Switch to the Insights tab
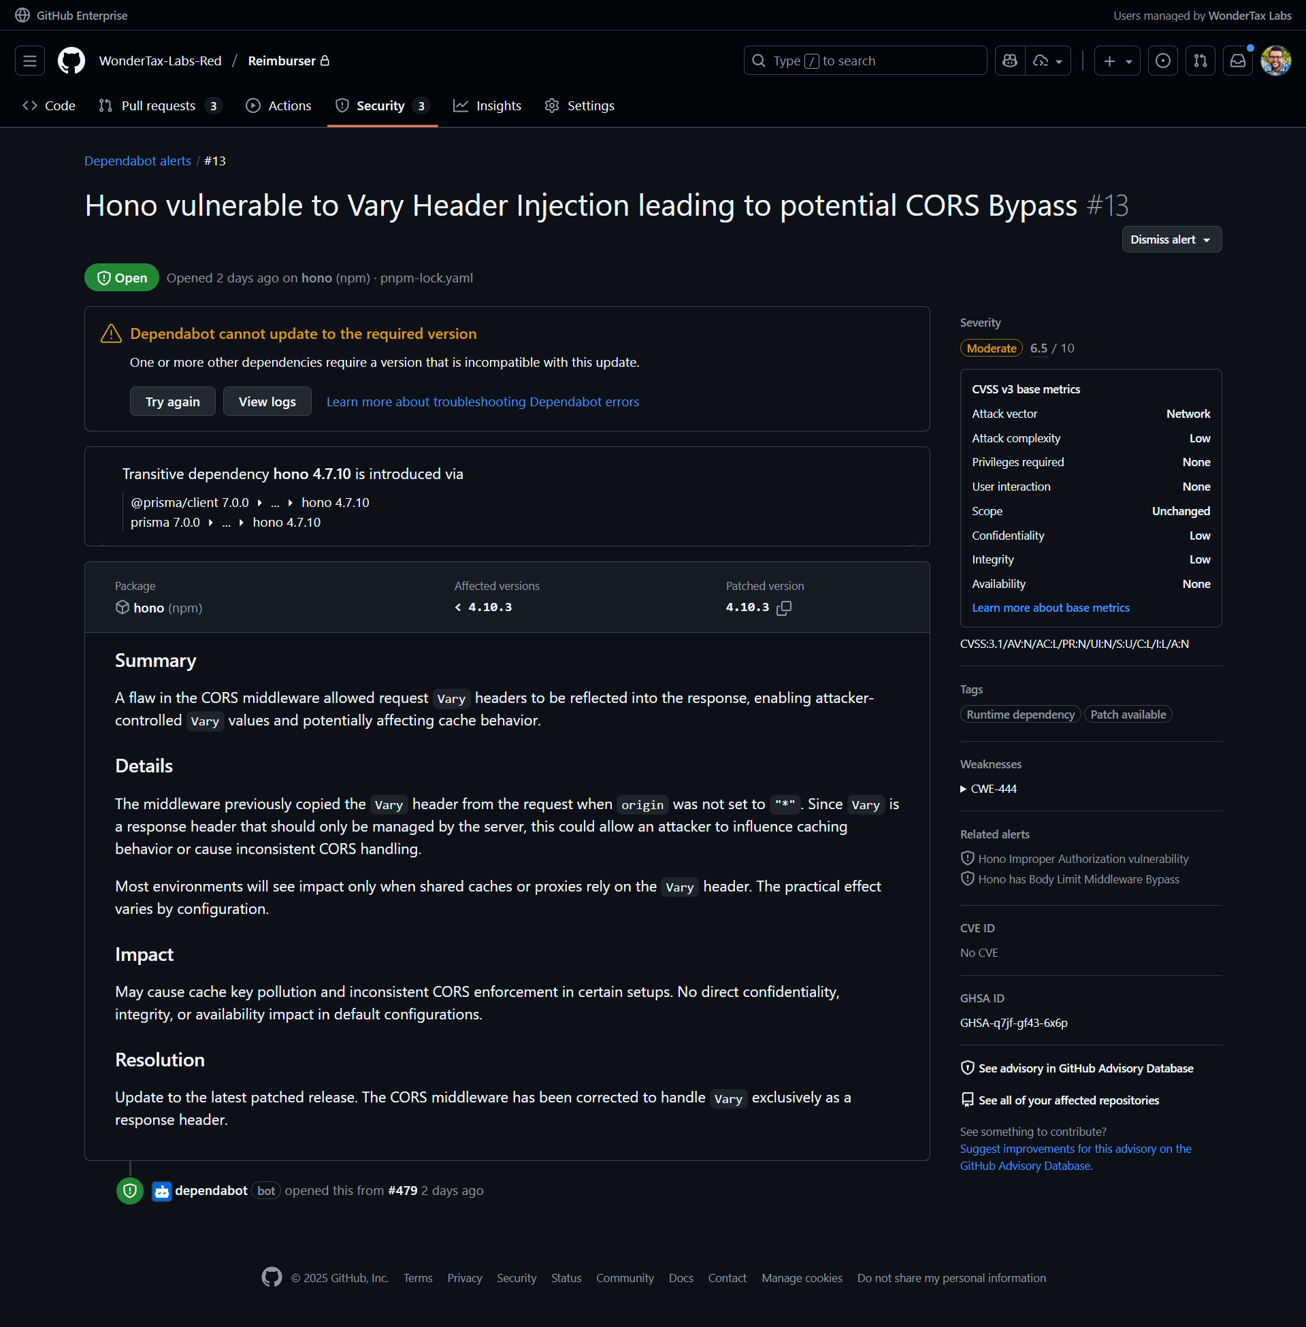Image resolution: width=1306 pixels, height=1327 pixels. (487, 105)
